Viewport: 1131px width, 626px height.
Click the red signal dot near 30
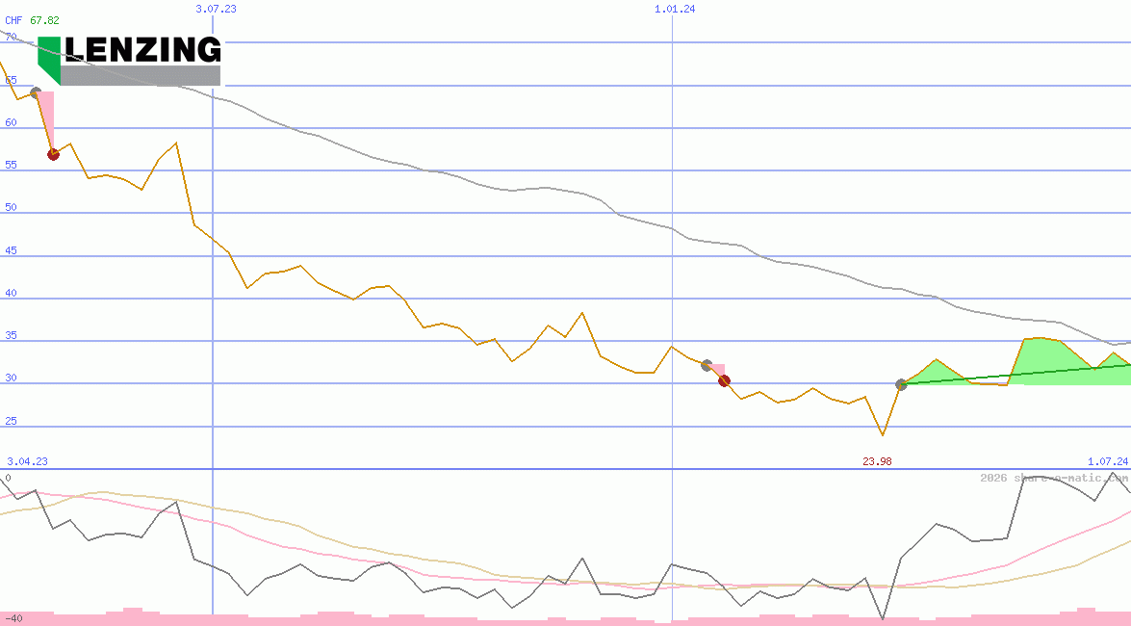[x=724, y=380]
